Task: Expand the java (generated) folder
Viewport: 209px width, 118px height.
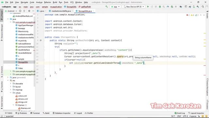Action: coord(8,77)
